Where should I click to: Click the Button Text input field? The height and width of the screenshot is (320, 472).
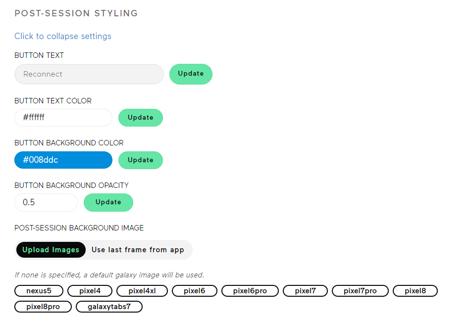click(x=89, y=74)
